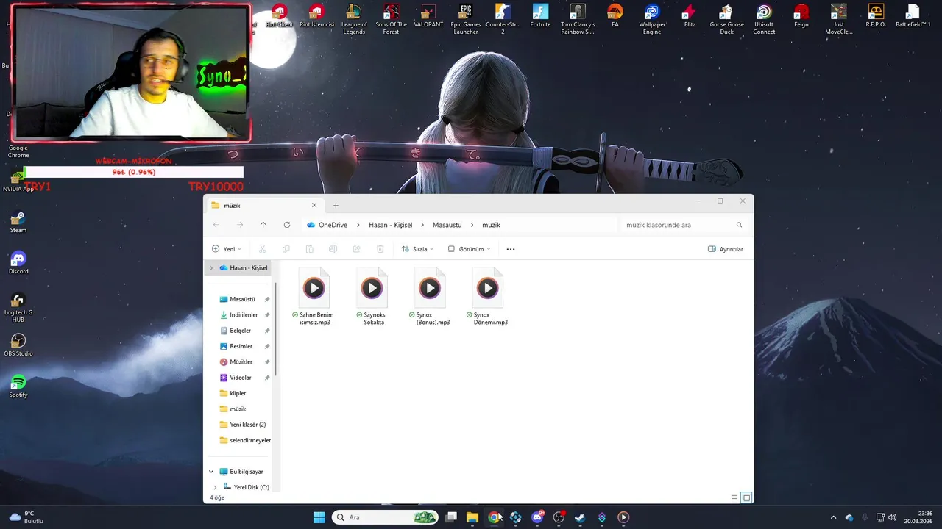Click the Cut scissors toolbar icon
This screenshot has height=529, width=942.
coord(262,249)
